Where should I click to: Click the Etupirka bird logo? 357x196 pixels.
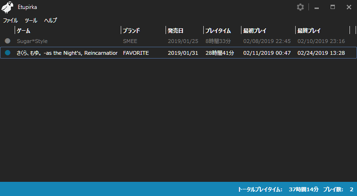(x=7, y=7)
